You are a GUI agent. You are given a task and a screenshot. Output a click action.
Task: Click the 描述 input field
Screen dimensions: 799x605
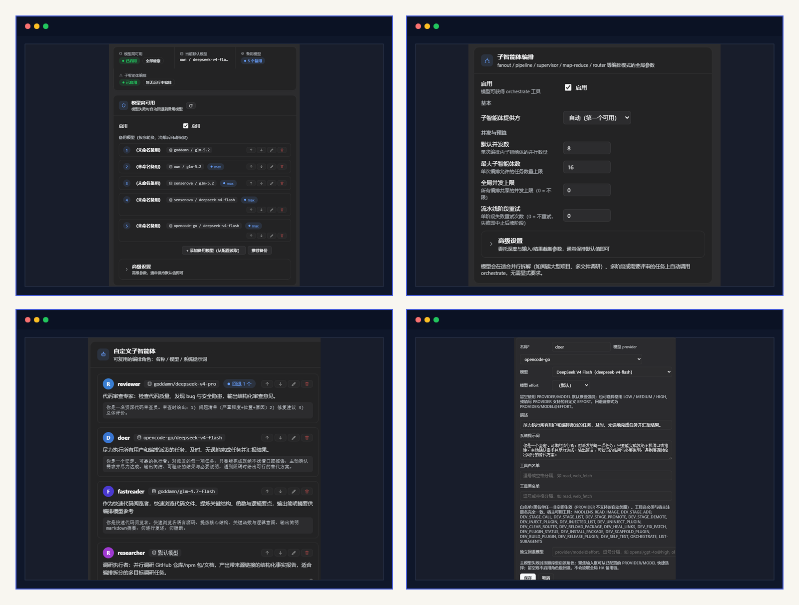(596, 425)
